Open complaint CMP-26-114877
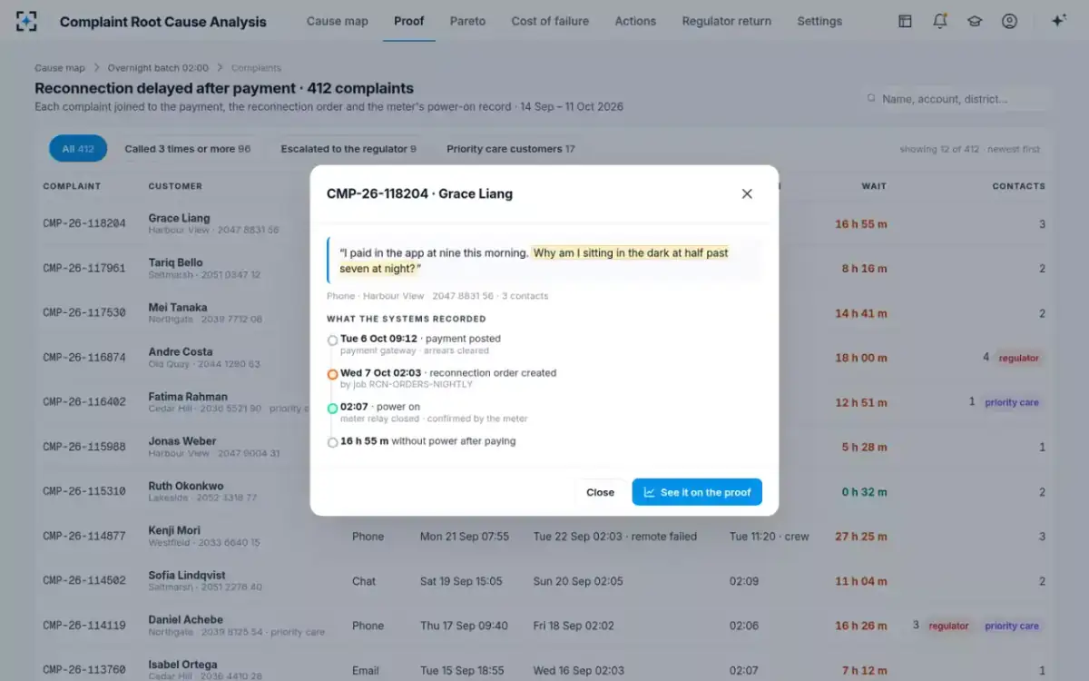This screenshot has height=681, width=1089. (x=84, y=537)
